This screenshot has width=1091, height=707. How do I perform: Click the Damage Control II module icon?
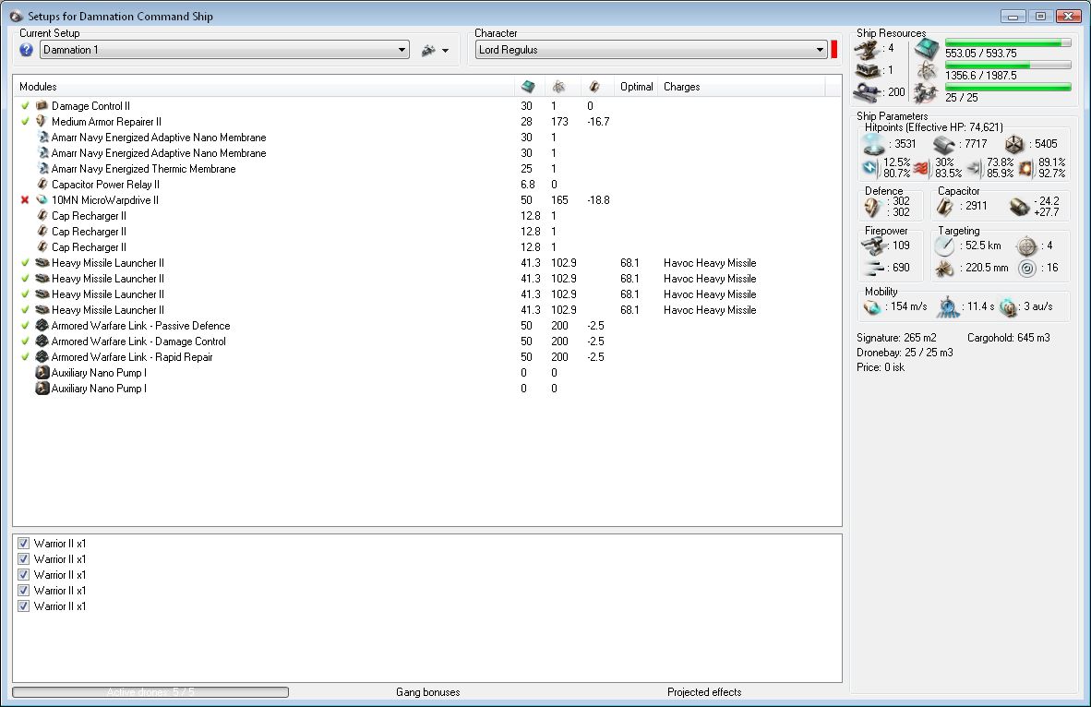pyautogui.click(x=42, y=106)
